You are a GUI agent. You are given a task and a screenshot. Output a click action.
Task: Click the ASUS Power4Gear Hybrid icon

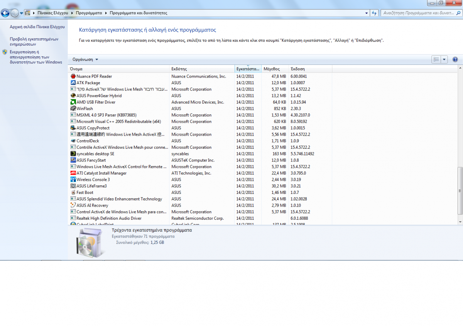73,96
